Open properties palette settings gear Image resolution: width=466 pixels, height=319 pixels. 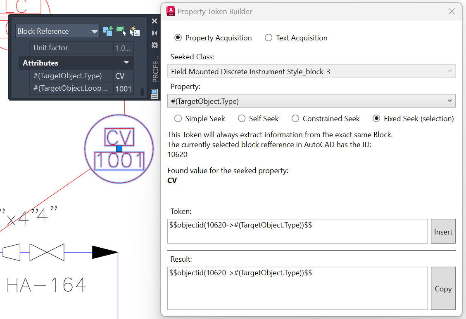(x=155, y=45)
